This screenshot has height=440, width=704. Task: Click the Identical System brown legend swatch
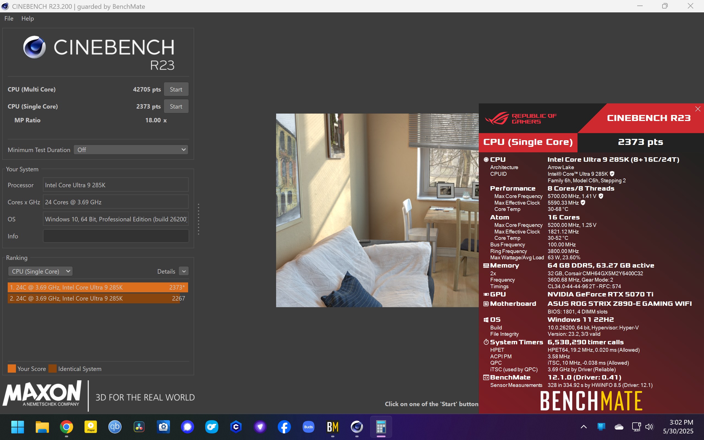coord(52,369)
